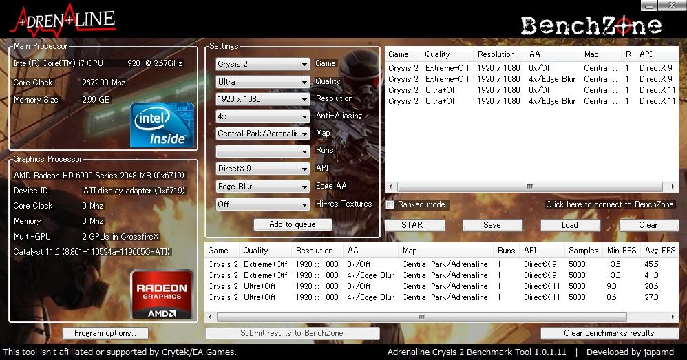Click the Min FPS value 13.5

click(x=613, y=264)
